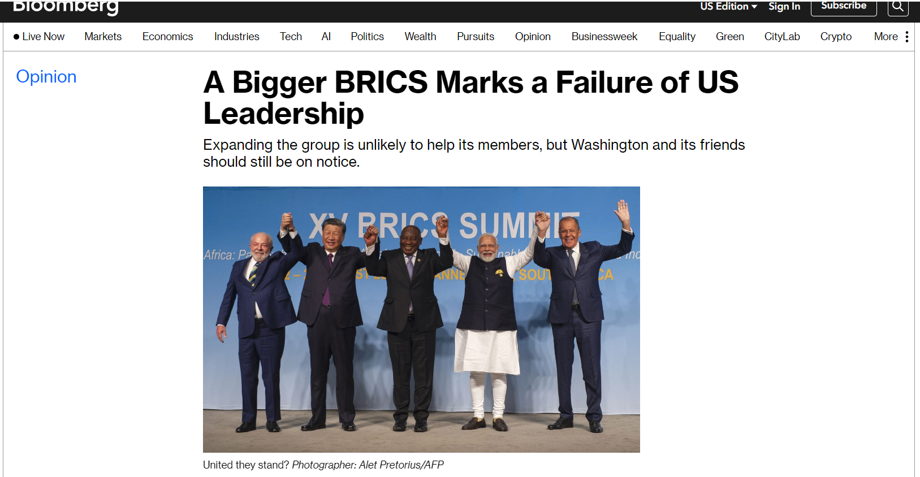This screenshot has width=920, height=477.
Task: Click the blue Opinion category link
Action: 46,77
